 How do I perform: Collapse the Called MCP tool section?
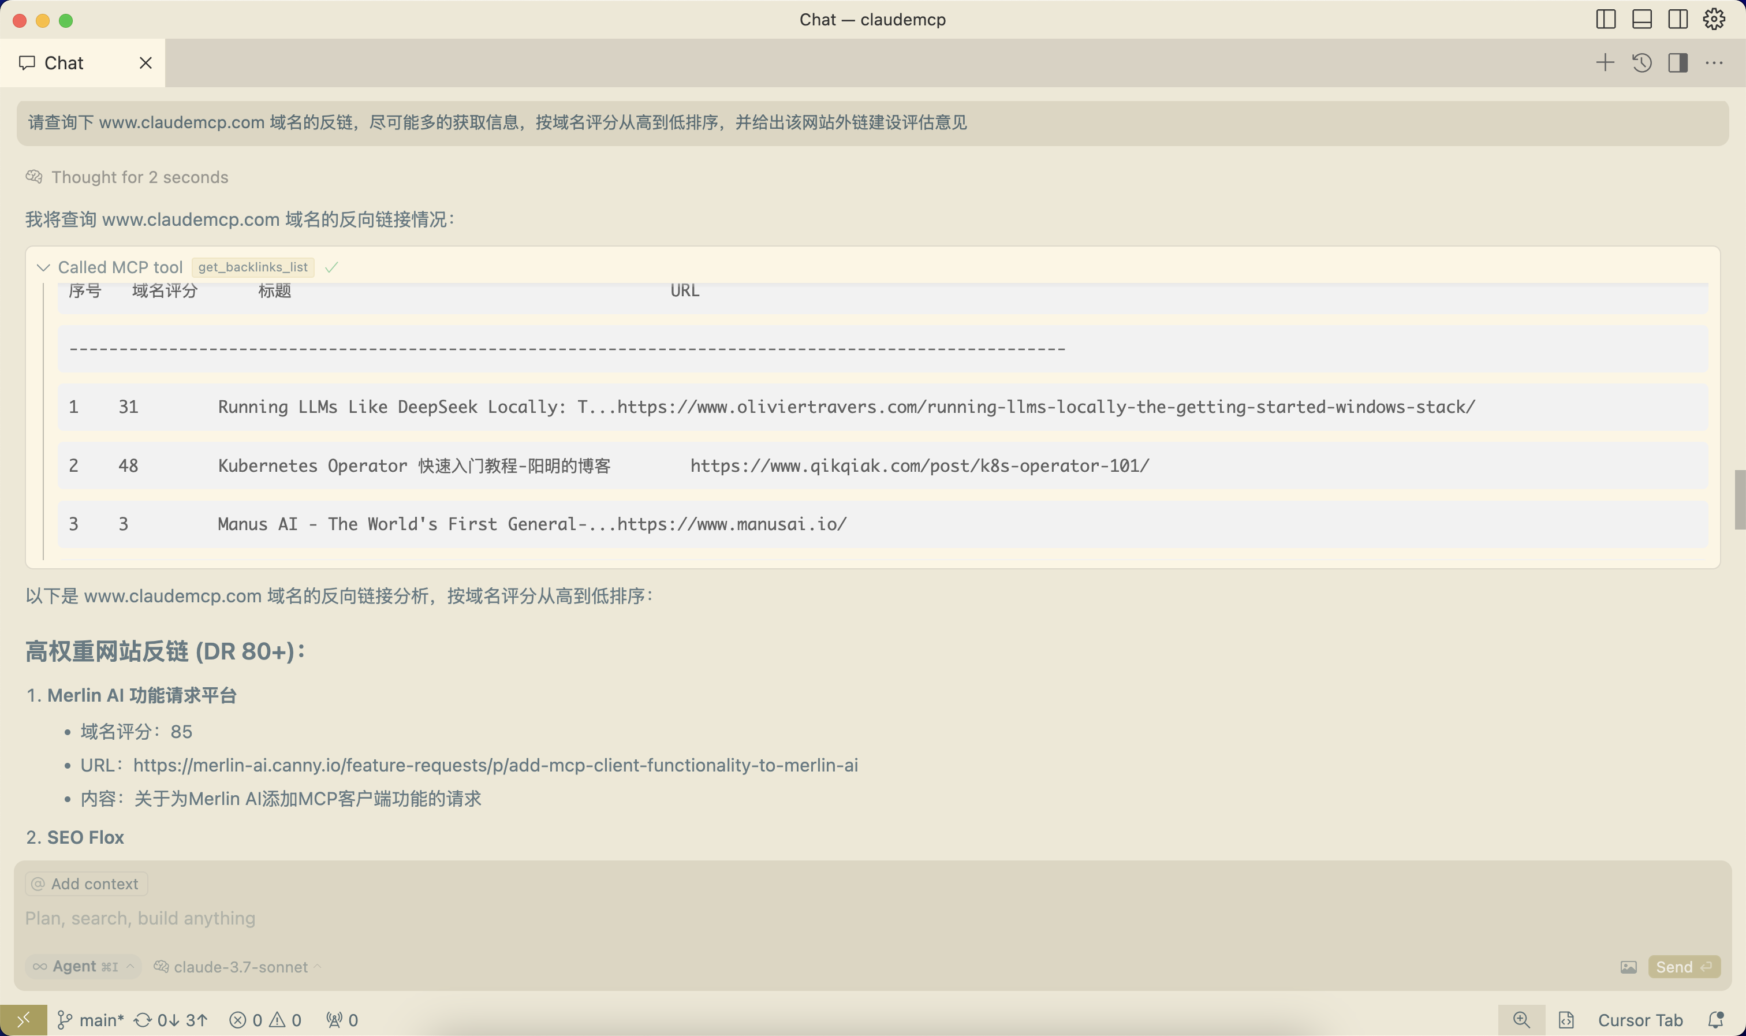(x=43, y=267)
